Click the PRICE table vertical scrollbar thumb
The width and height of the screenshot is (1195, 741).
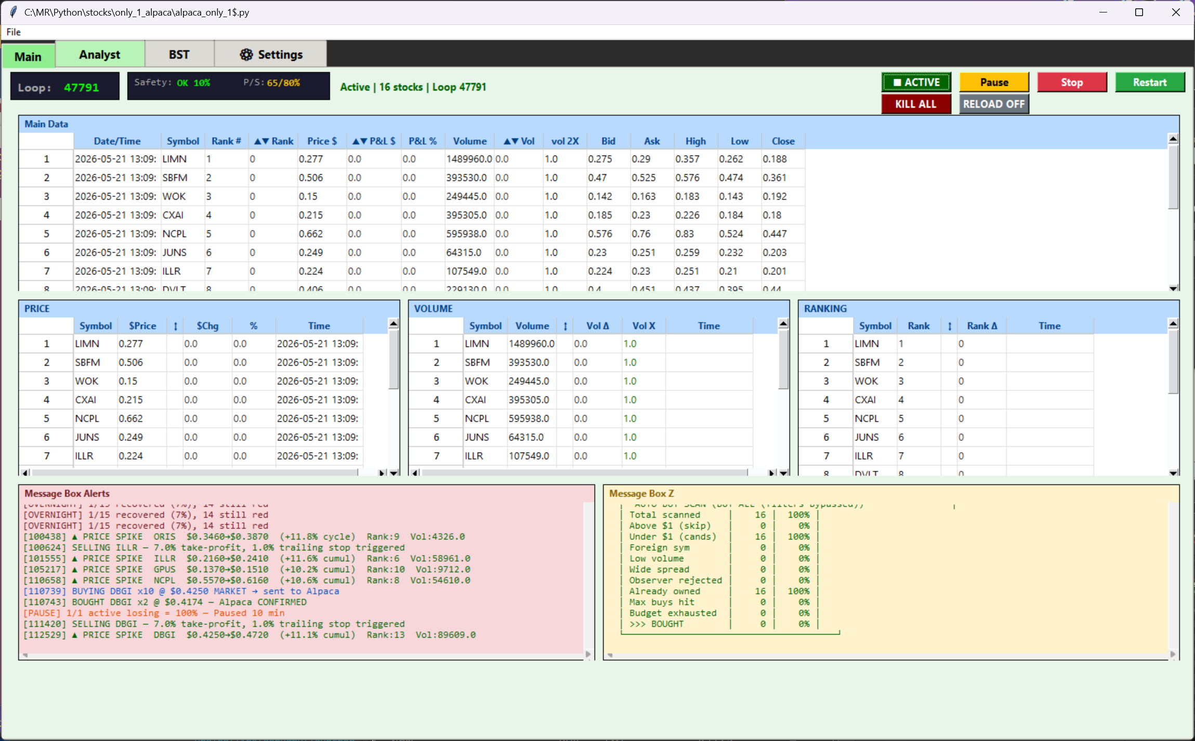pyautogui.click(x=393, y=359)
